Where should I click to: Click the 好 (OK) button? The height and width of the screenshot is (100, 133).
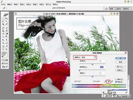pos(120,58)
